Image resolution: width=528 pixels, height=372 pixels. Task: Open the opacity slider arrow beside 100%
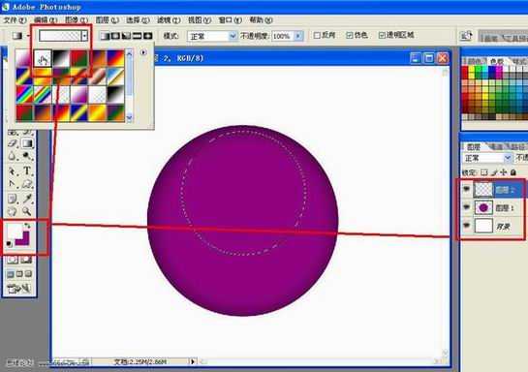click(298, 36)
